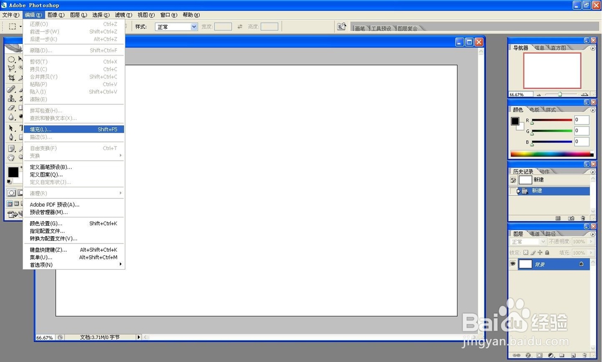Click zoom out icon in navigator panel
Image resolution: width=602 pixels, height=362 pixels.
pyautogui.click(x=539, y=94)
